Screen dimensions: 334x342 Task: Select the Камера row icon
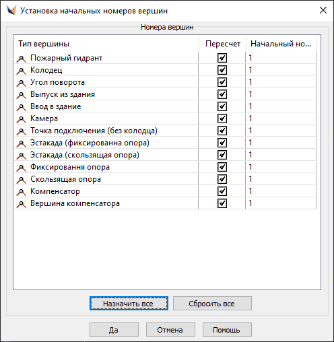pyautogui.click(x=22, y=119)
